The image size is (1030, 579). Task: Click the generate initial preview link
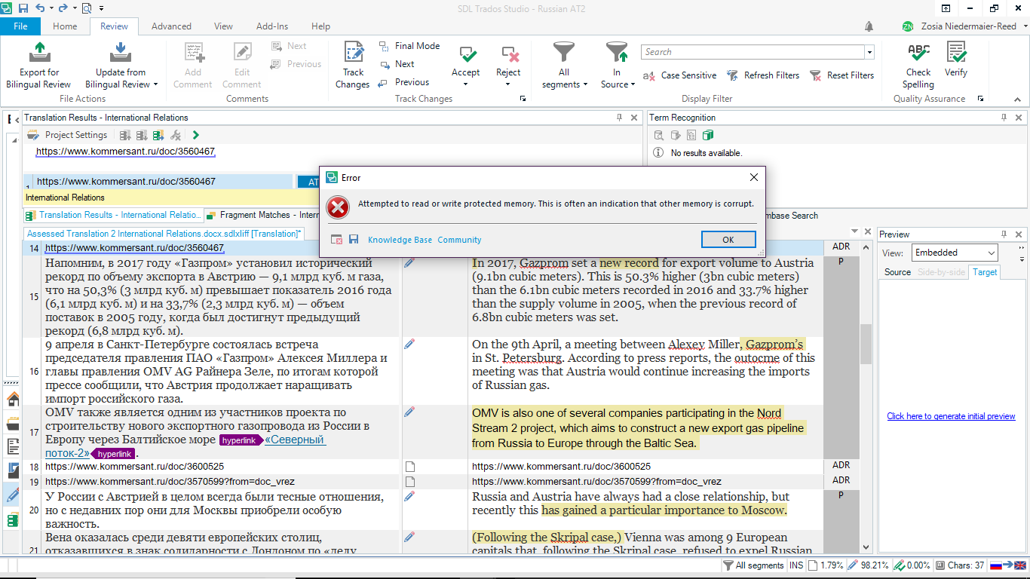[x=951, y=416]
